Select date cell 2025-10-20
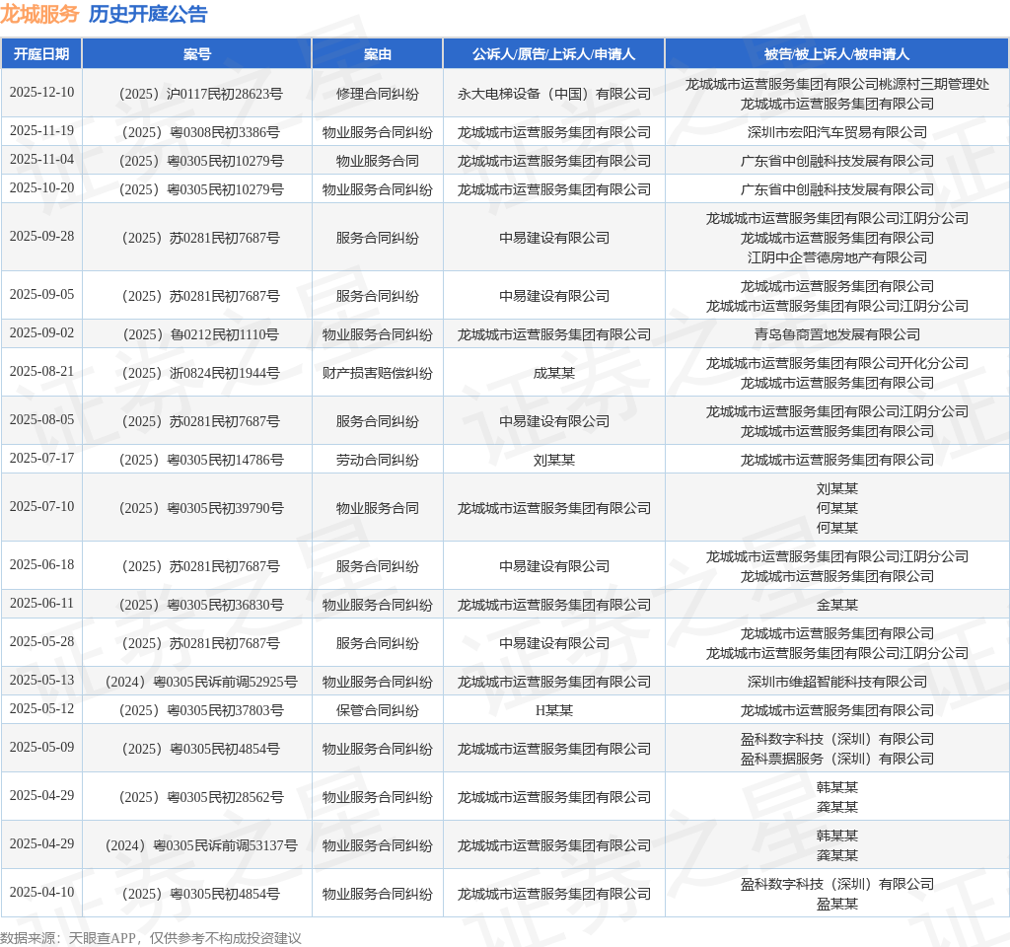The width and height of the screenshot is (1010, 947). 41,188
